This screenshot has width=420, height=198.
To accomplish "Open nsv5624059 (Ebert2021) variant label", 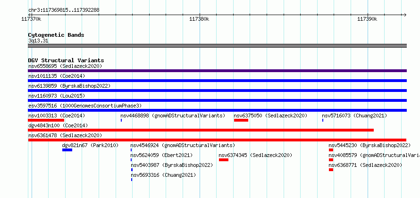I will click(x=161, y=155).
